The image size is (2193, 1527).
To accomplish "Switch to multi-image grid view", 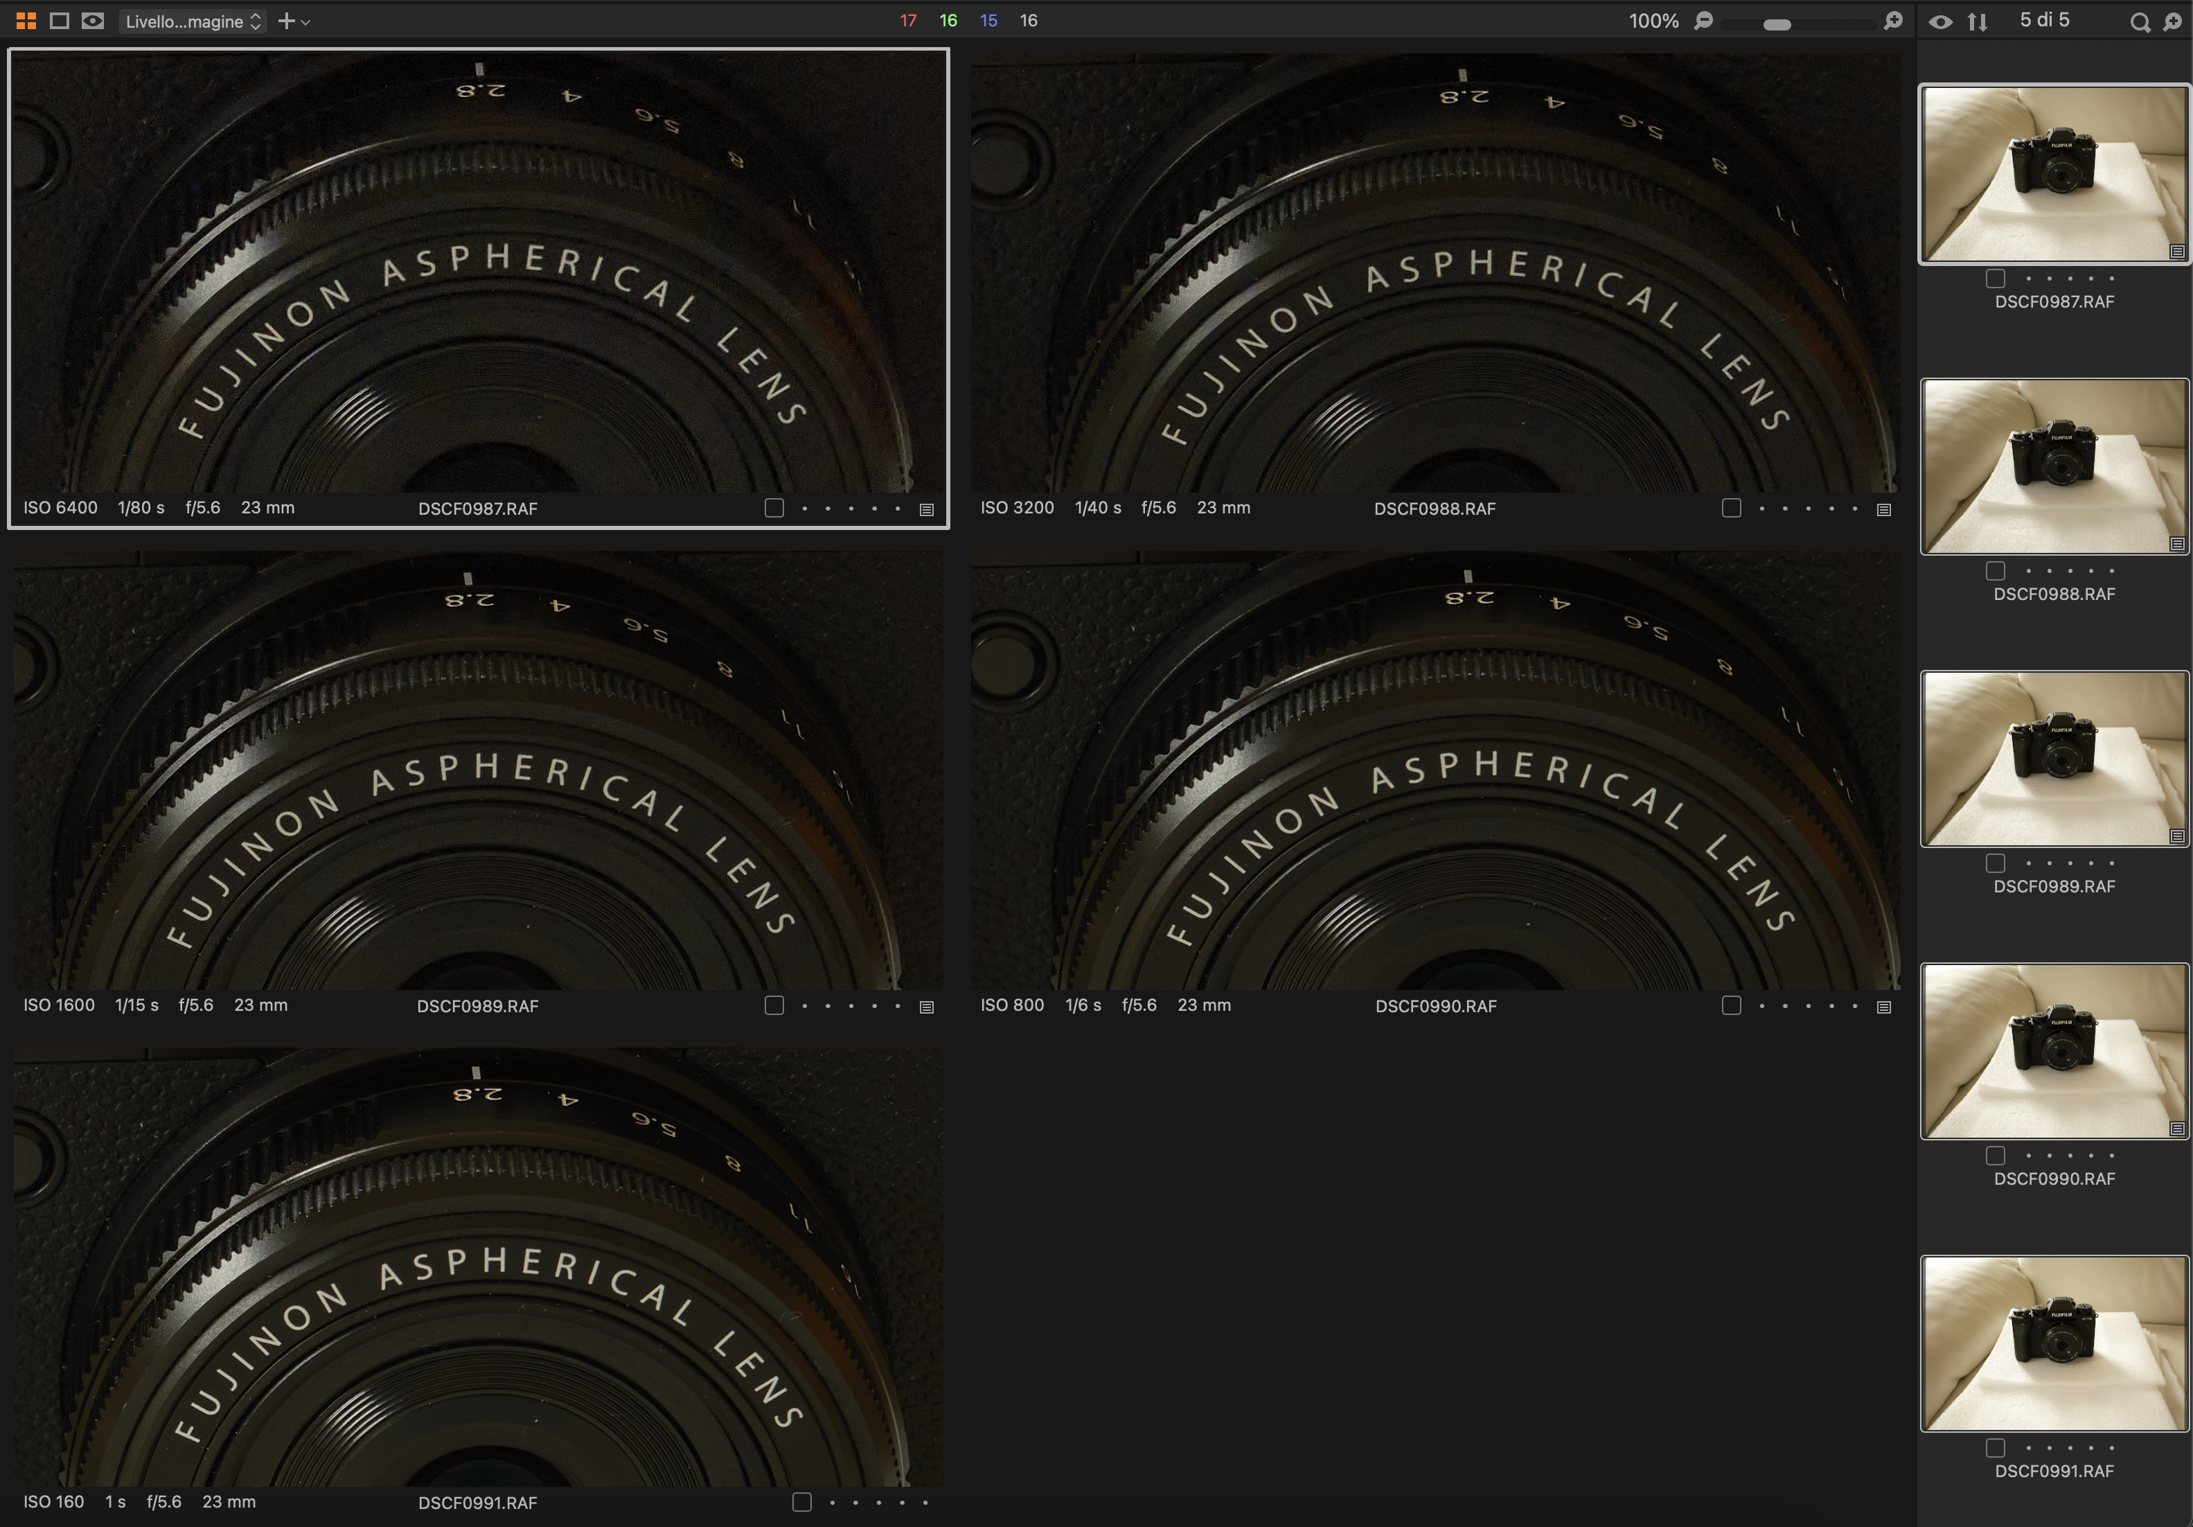I will [x=26, y=21].
